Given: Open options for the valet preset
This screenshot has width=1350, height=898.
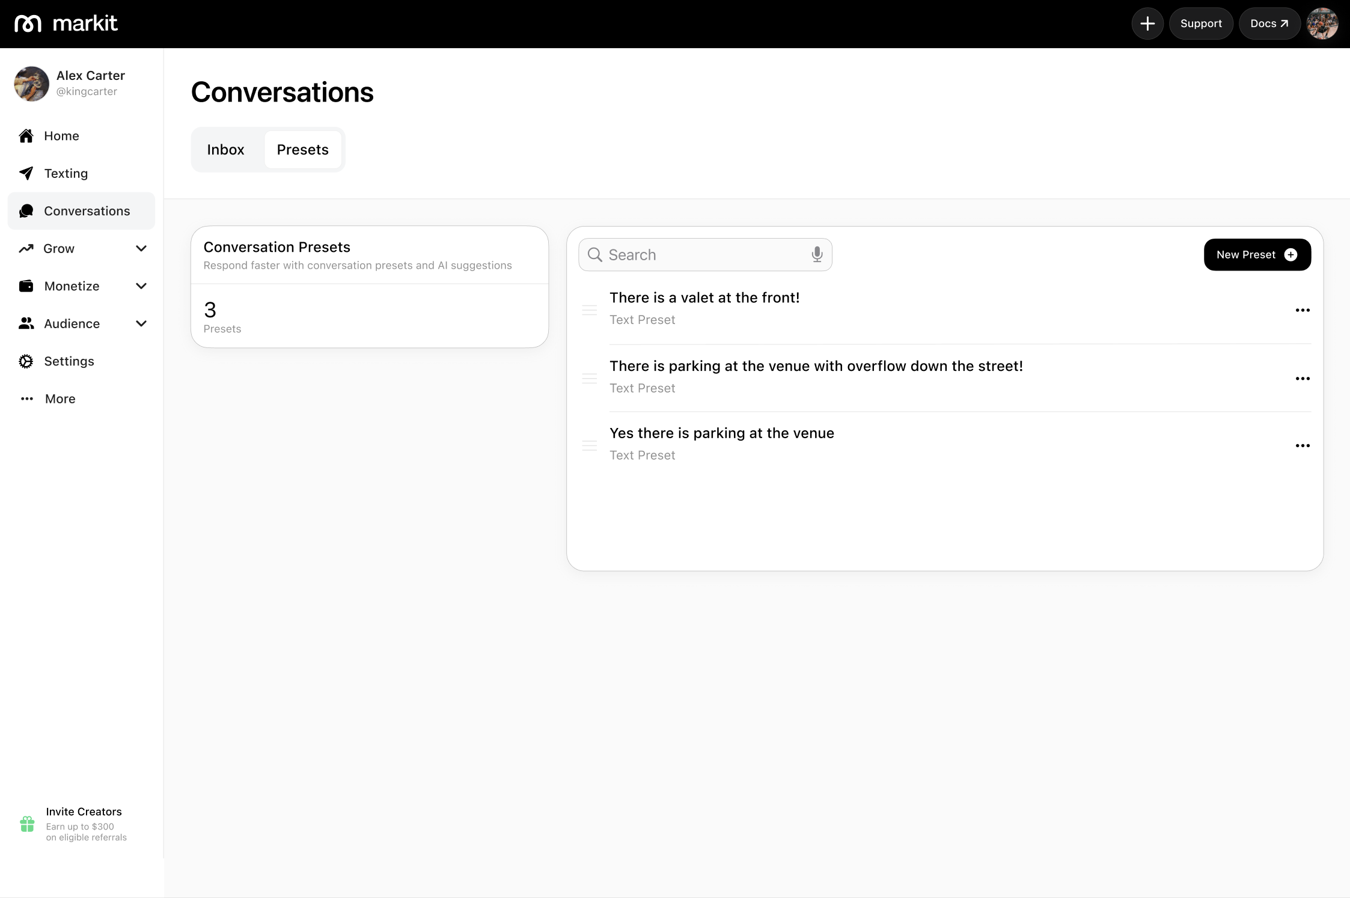Looking at the screenshot, I should coord(1302,310).
